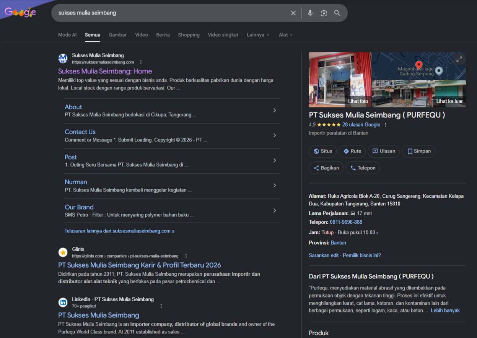Open the Magnolia Village map thumbnail

coord(419,66)
